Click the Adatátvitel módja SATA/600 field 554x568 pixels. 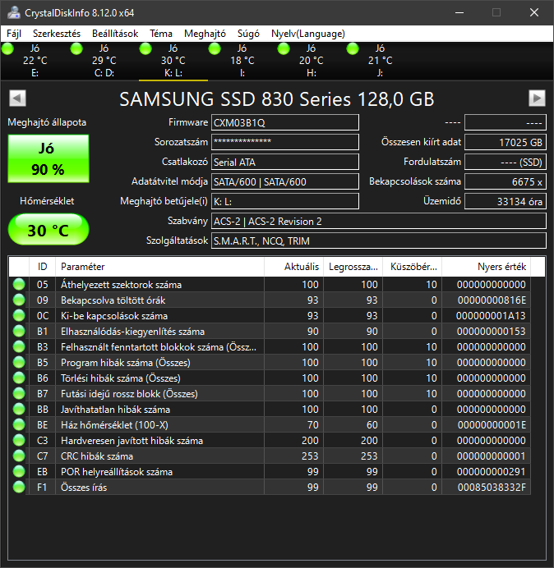click(285, 181)
